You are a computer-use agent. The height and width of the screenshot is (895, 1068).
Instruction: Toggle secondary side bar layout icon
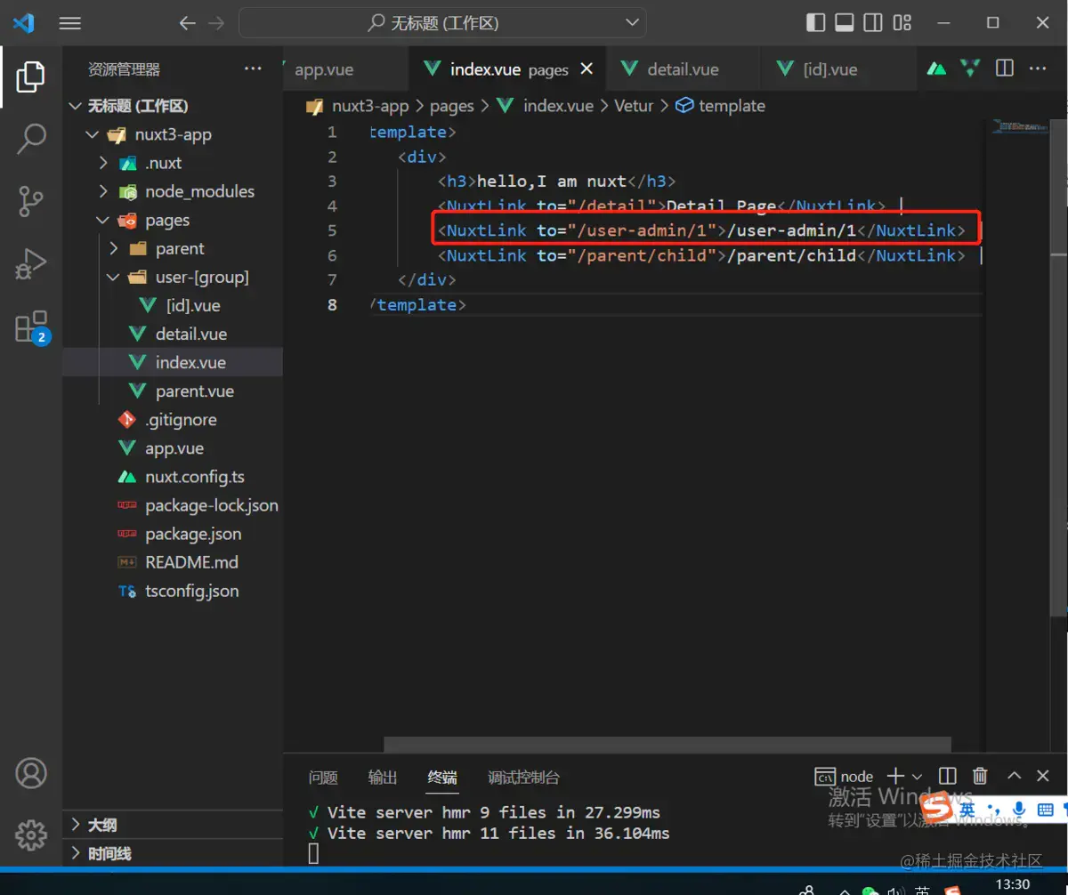[x=873, y=23]
